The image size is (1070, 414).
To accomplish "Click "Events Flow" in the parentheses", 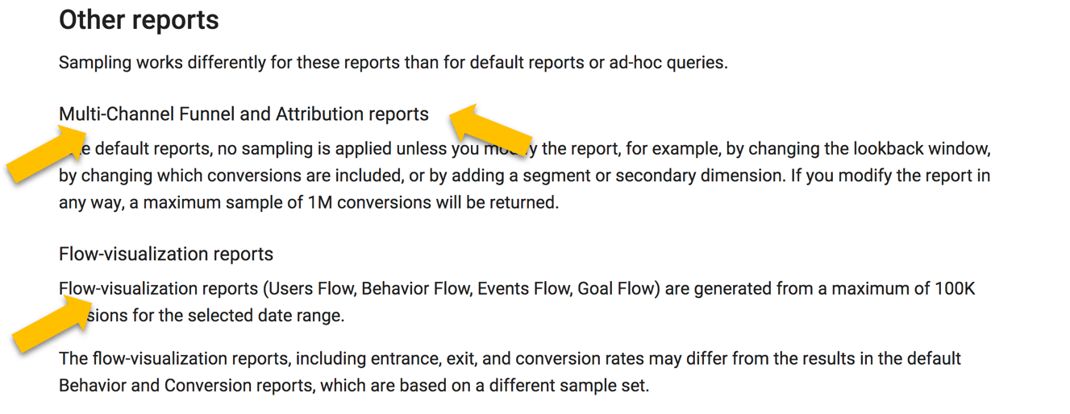I will point(524,289).
